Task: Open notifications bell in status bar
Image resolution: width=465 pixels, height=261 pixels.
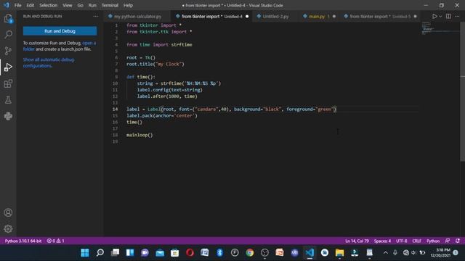Action: click(458, 241)
